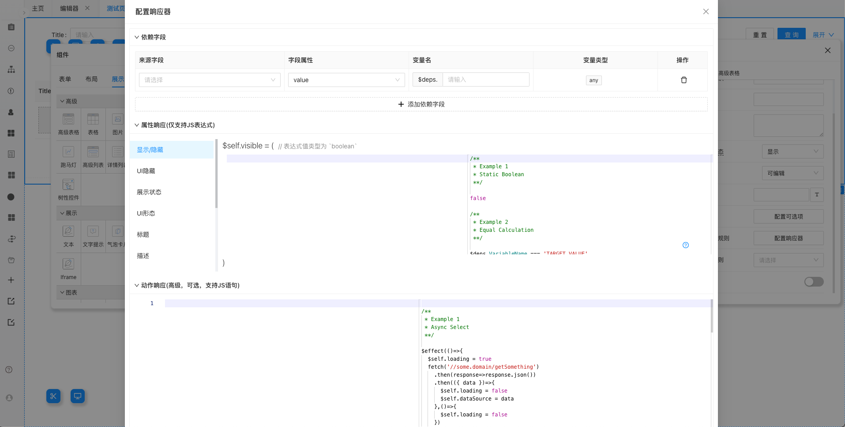Viewport: 845px width, 427px height.
Task: Select the Iframe component icon
Action: [x=68, y=264]
